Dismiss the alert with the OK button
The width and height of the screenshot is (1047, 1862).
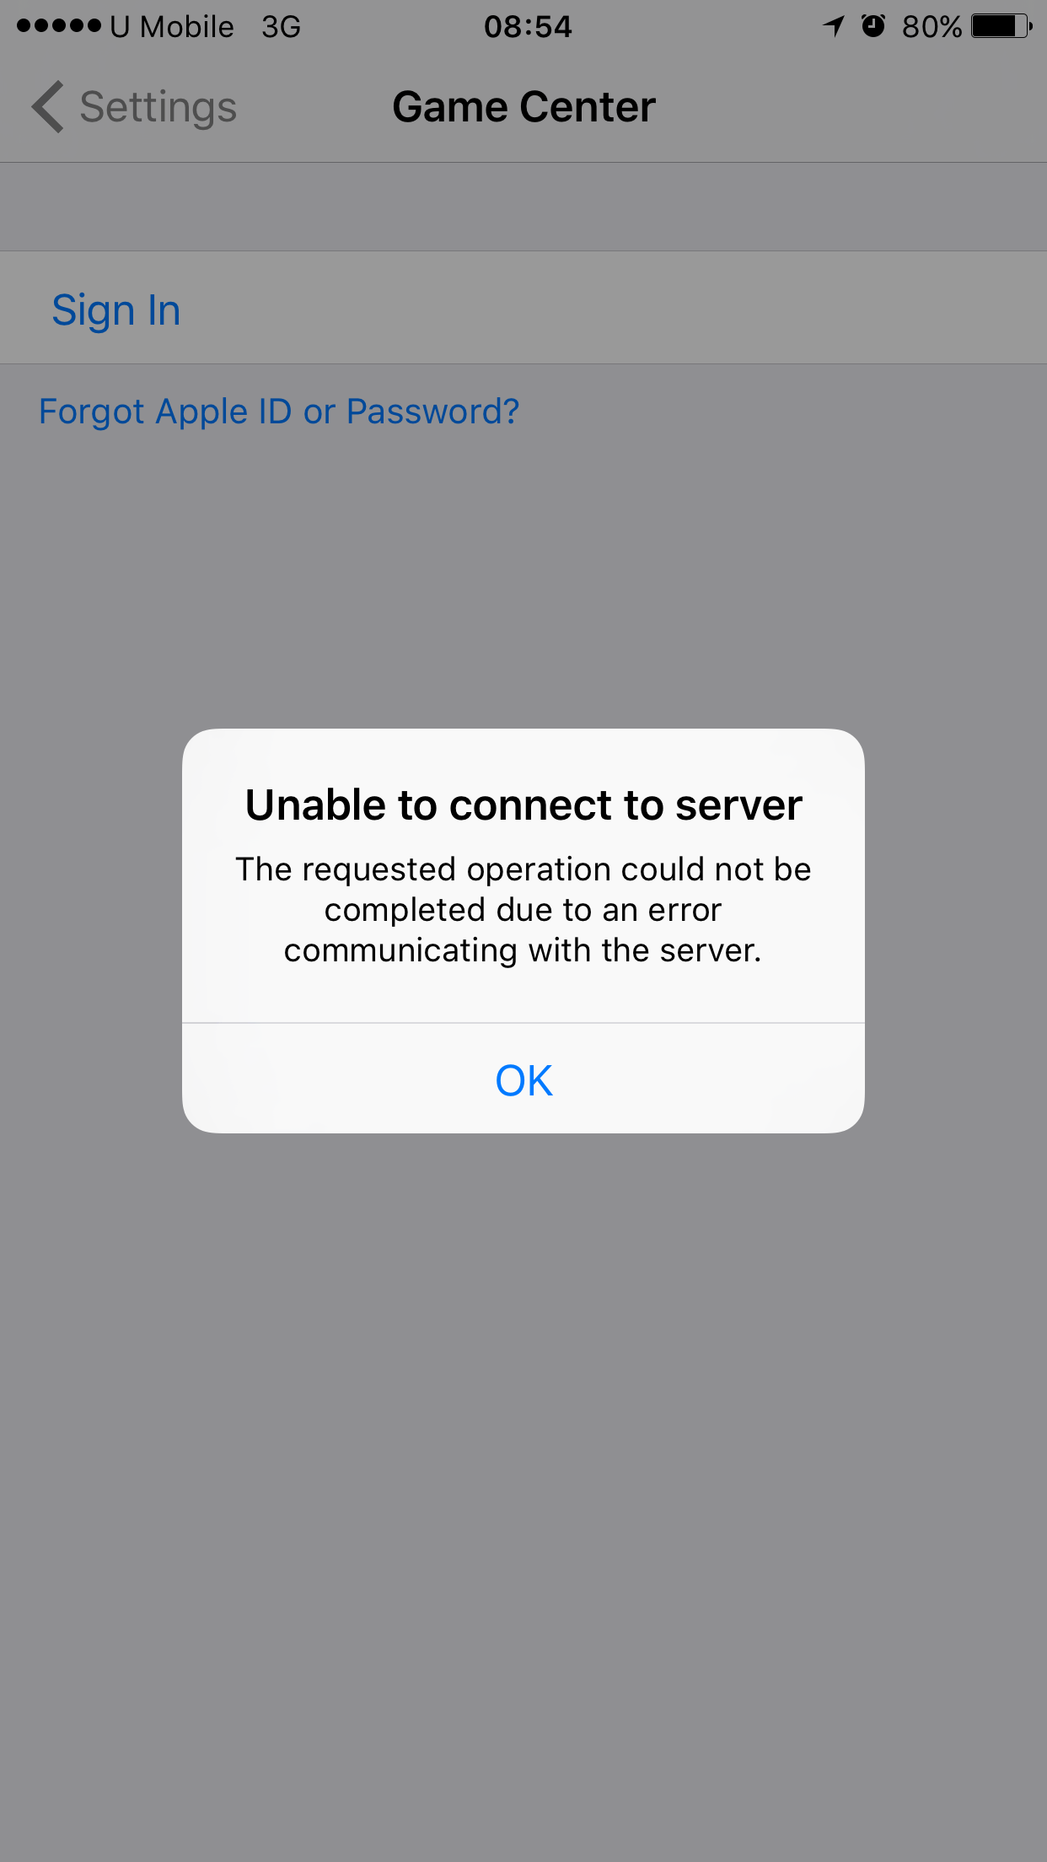point(523,1079)
